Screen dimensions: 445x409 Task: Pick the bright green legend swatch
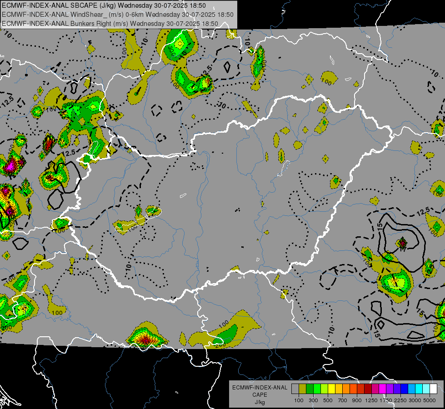[317, 389]
